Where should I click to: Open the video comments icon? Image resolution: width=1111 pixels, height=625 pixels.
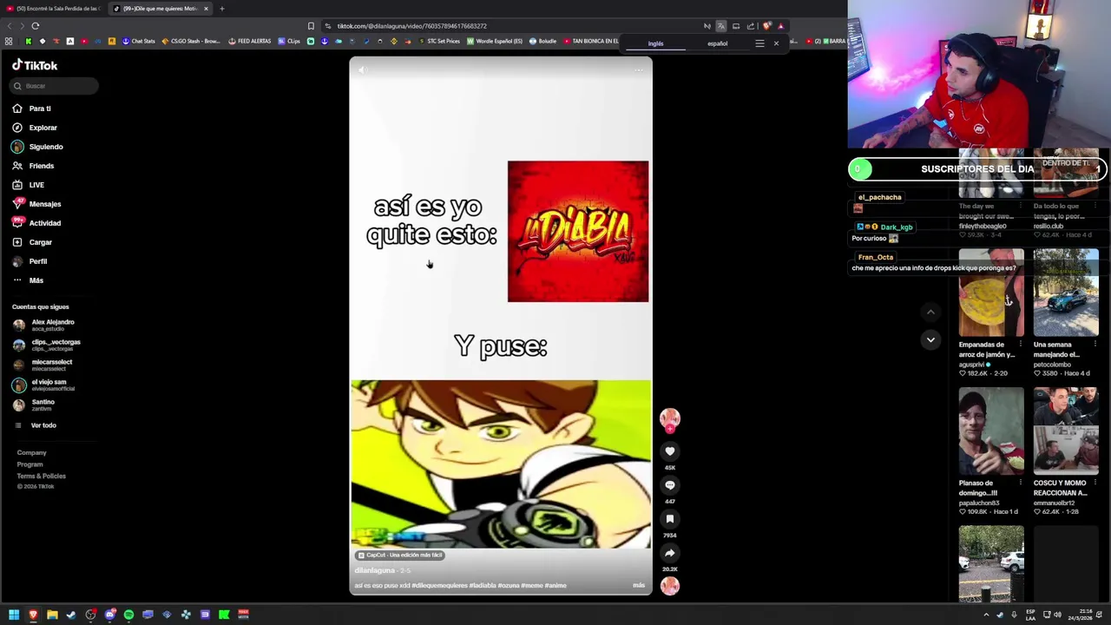pos(669,485)
